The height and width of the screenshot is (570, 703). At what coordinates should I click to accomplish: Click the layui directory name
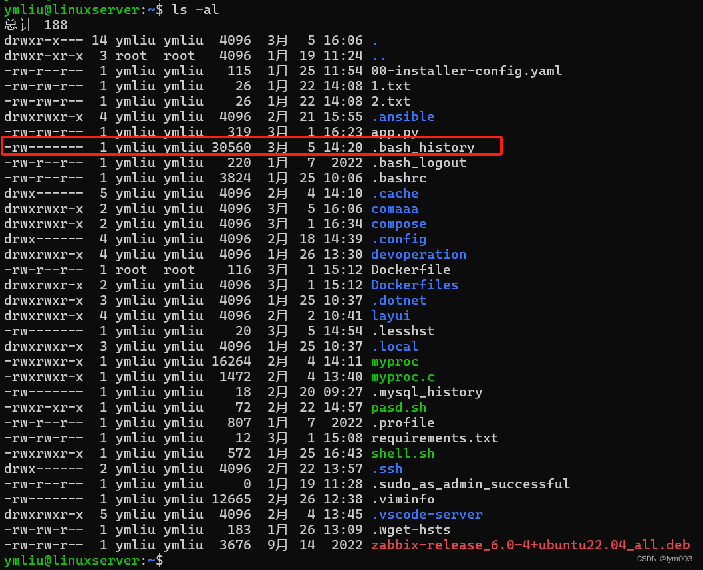391,315
